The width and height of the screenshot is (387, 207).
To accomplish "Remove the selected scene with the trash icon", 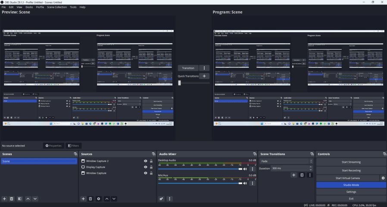I will [12, 199].
